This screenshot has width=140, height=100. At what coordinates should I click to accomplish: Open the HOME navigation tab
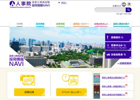point(20,24)
